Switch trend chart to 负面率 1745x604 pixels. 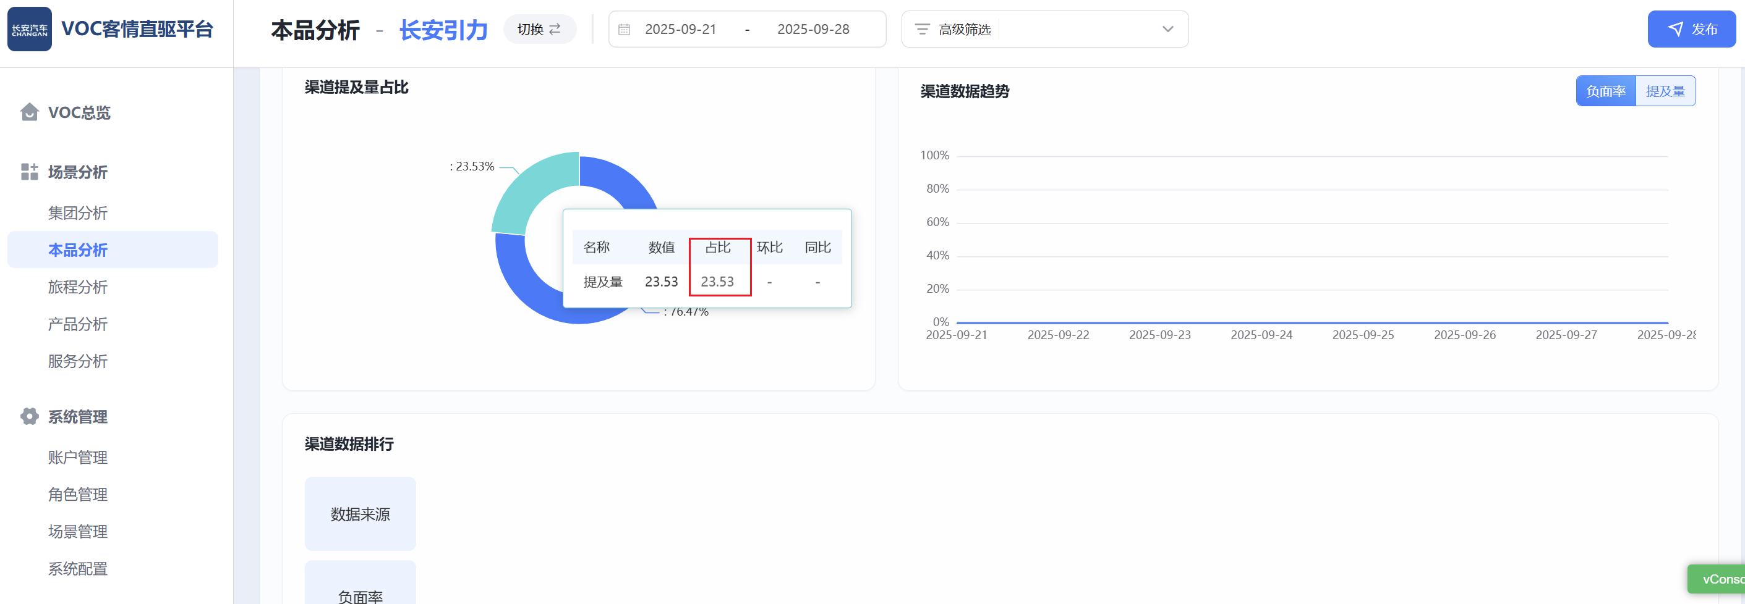pyautogui.click(x=1605, y=91)
